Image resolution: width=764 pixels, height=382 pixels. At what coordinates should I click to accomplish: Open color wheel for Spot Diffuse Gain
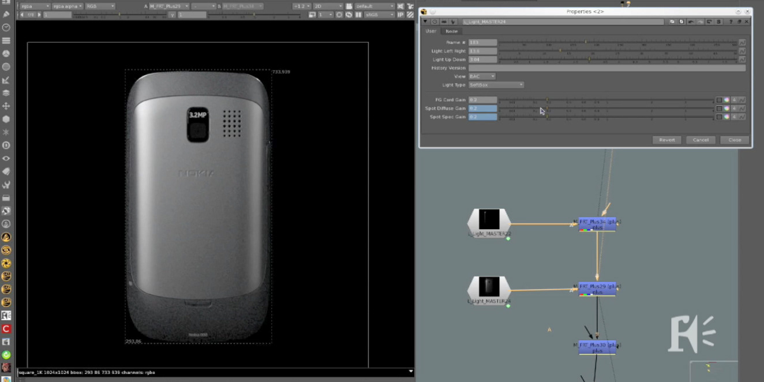726,108
